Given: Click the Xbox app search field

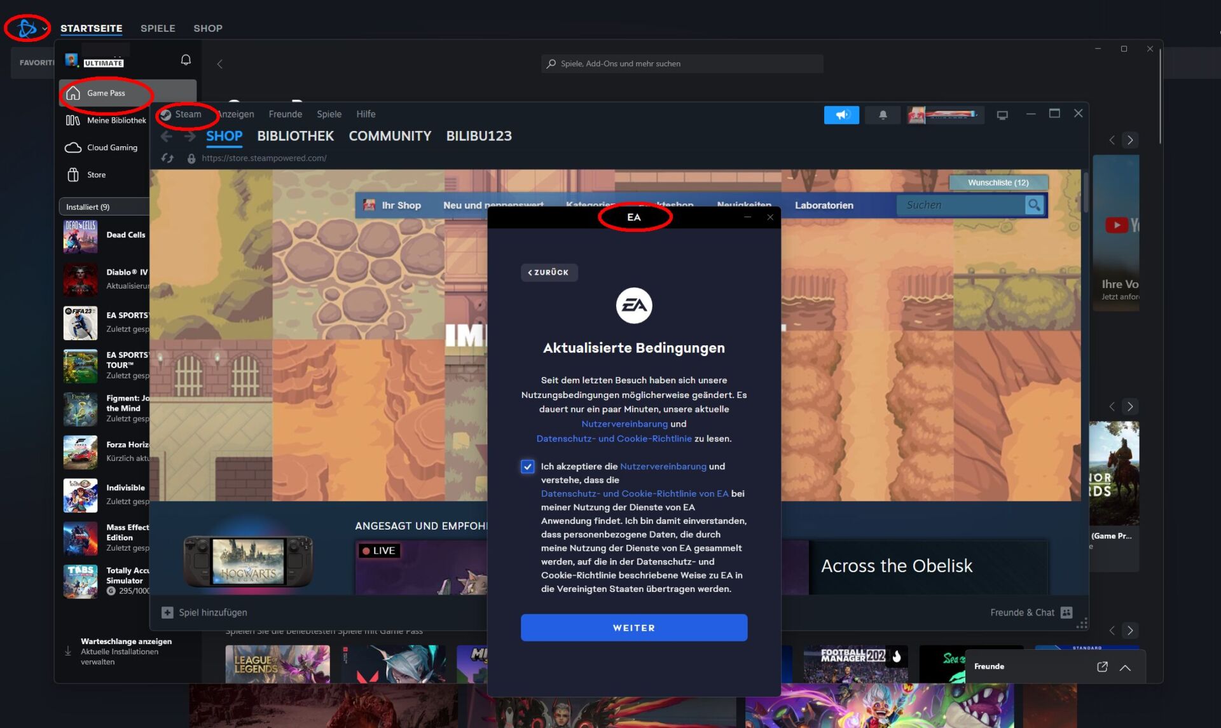Looking at the screenshot, I should pyautogui.click(x=682, y=64).
